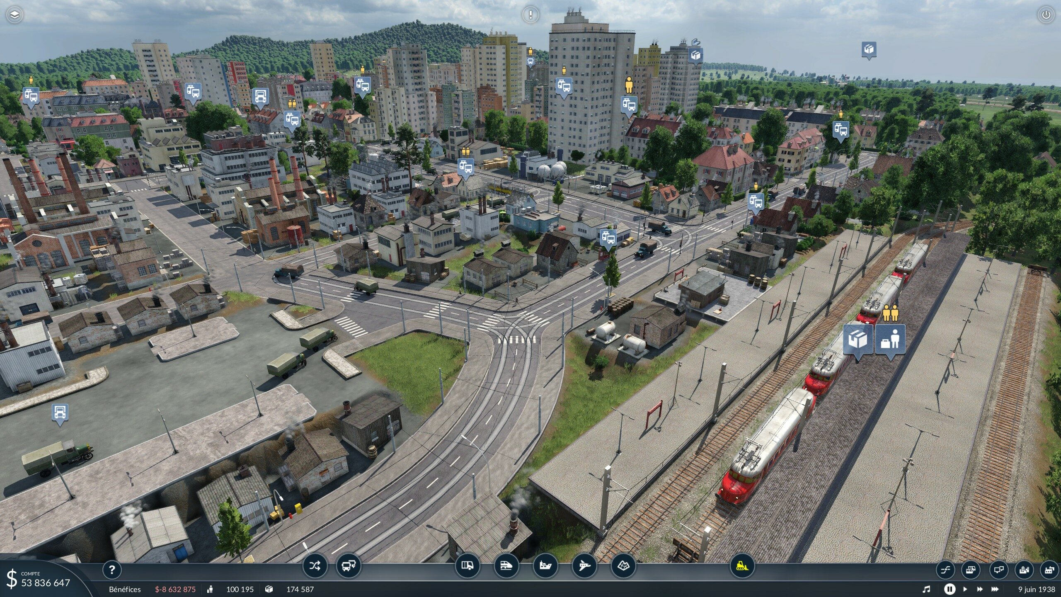Pause the game simulation
This screenshot has height=597, width=1061.
(x=950, y=589)
